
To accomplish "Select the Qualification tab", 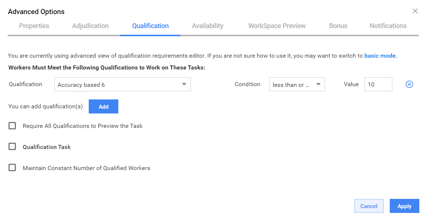I will tap(150, 26).
